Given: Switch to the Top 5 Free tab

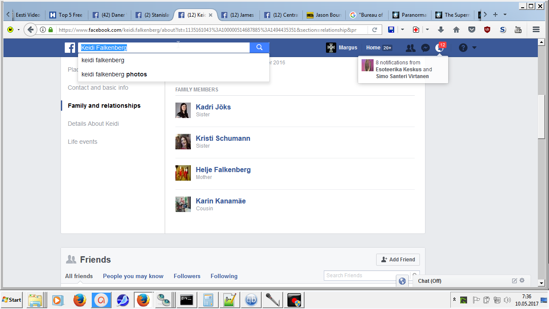Looking at the screenshot, I should click(66, 15).
